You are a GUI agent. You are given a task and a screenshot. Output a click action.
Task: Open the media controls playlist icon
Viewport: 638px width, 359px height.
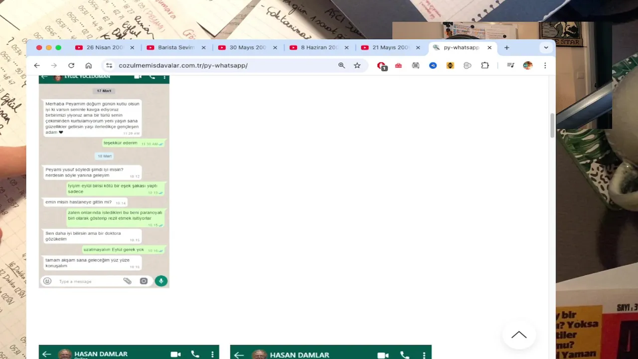click(510, 65)
